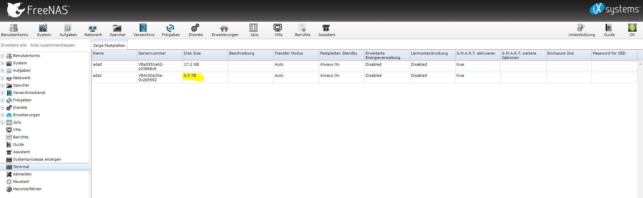The height and width of the screenshot is (198, 643).
Task: Open Freigaben toolbar icon
Action: 171,30
